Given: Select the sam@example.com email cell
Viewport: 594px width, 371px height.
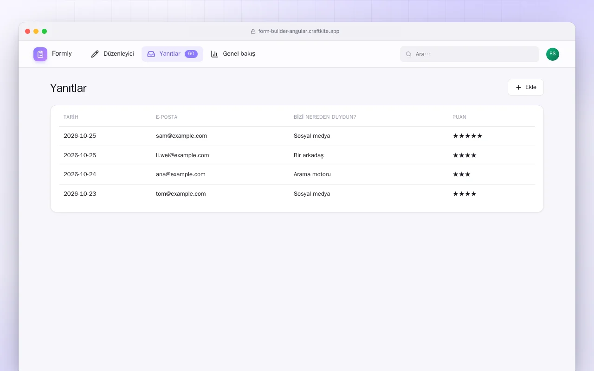Looking at the screenshot, I should [181, 136].
